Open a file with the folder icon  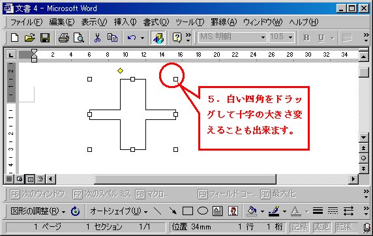(30, 38)
